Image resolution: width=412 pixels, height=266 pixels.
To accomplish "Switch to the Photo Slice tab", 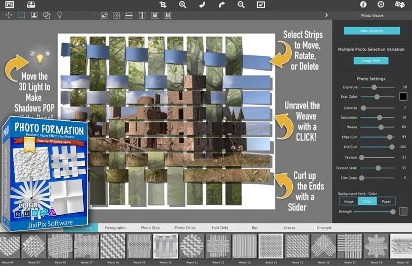I will [x=150, y=228].
